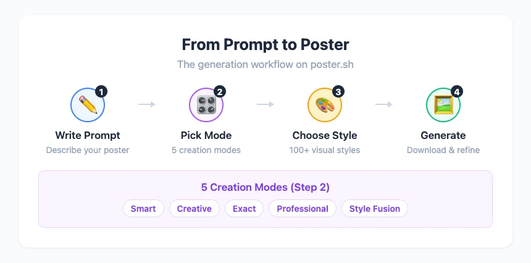Click the pencil Write Prompt icon
Image resolution: width=531 pixels, height=263 pixels.
tap(88, 105)
